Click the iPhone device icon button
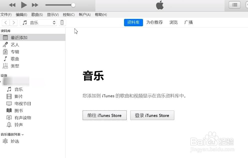Screen dimensions: 248x158 click(x=62, y=23)
